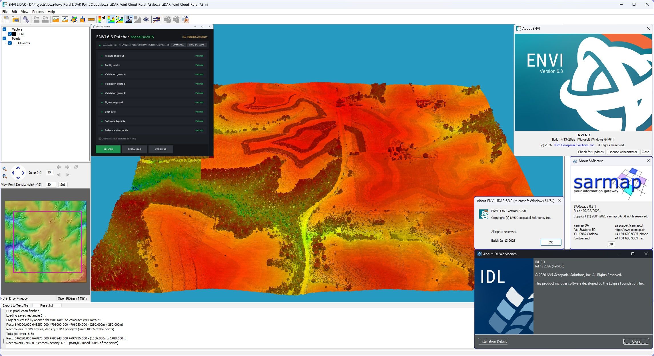Click the Open Project folder icon
Screen dimensions: 654x356
pos(15,19)
